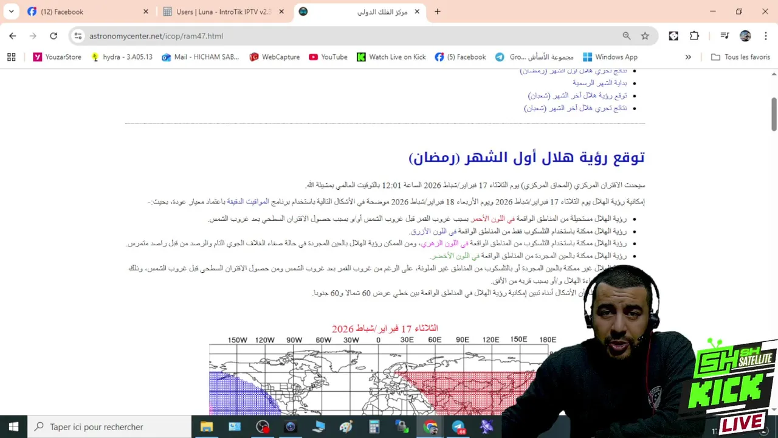778x438 pixels.
Task: Open YouzarStore bookmark
Action: click(x=57, y=57)
